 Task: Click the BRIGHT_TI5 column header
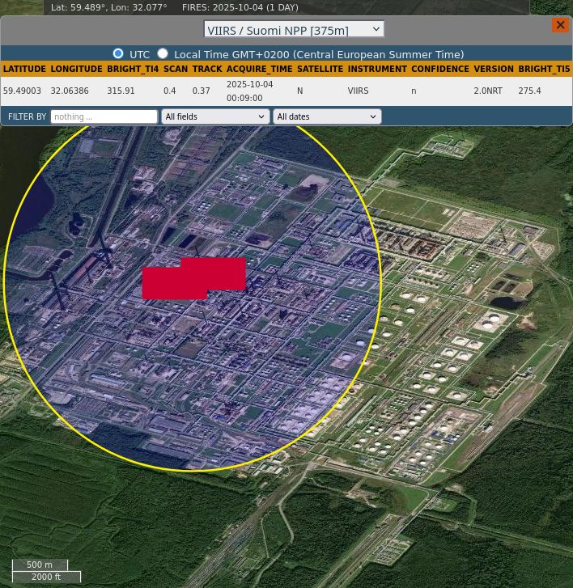tap(544, 69)
